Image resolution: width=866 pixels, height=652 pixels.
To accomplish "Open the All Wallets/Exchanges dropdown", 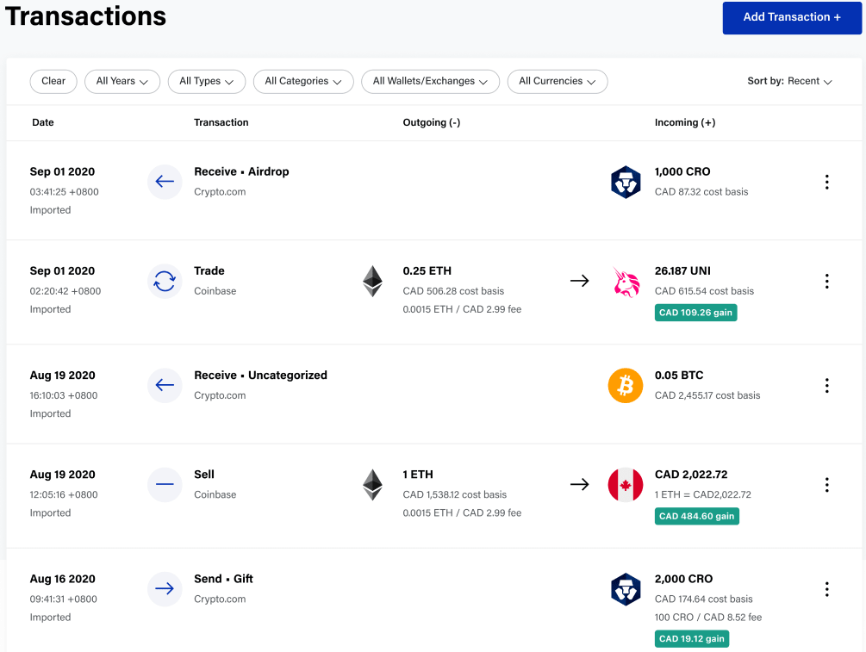I will tap(430, 81).
